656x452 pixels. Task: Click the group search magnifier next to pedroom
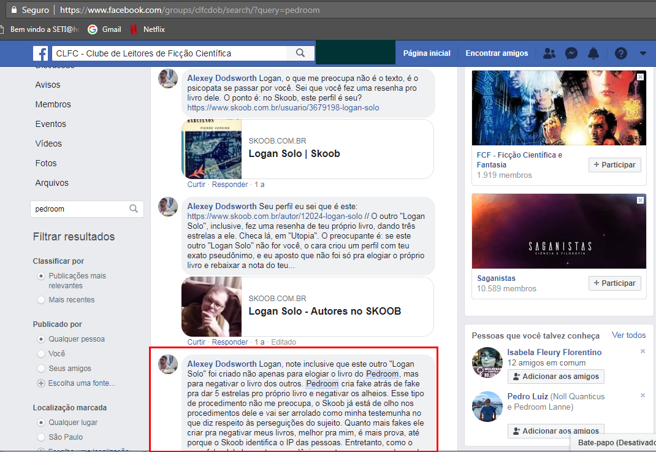[134, 209]
